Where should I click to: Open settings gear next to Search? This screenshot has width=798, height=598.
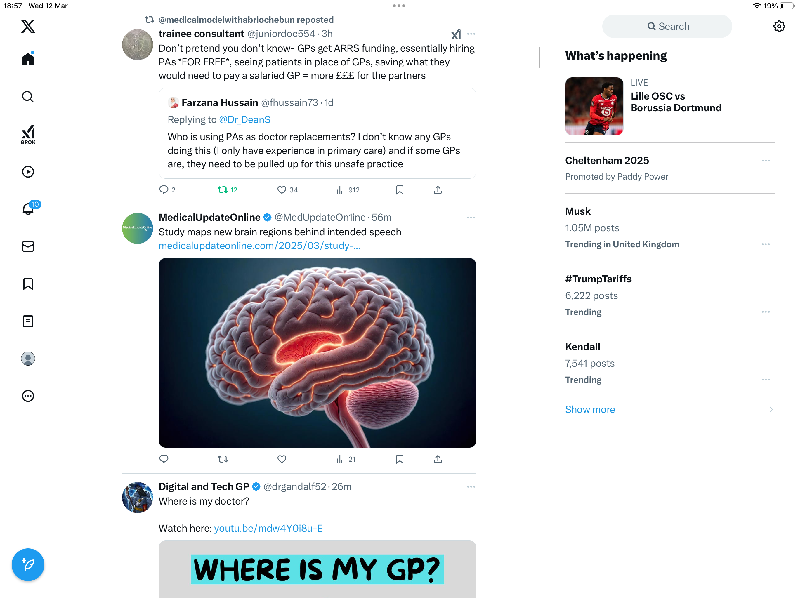pos(779,26)
